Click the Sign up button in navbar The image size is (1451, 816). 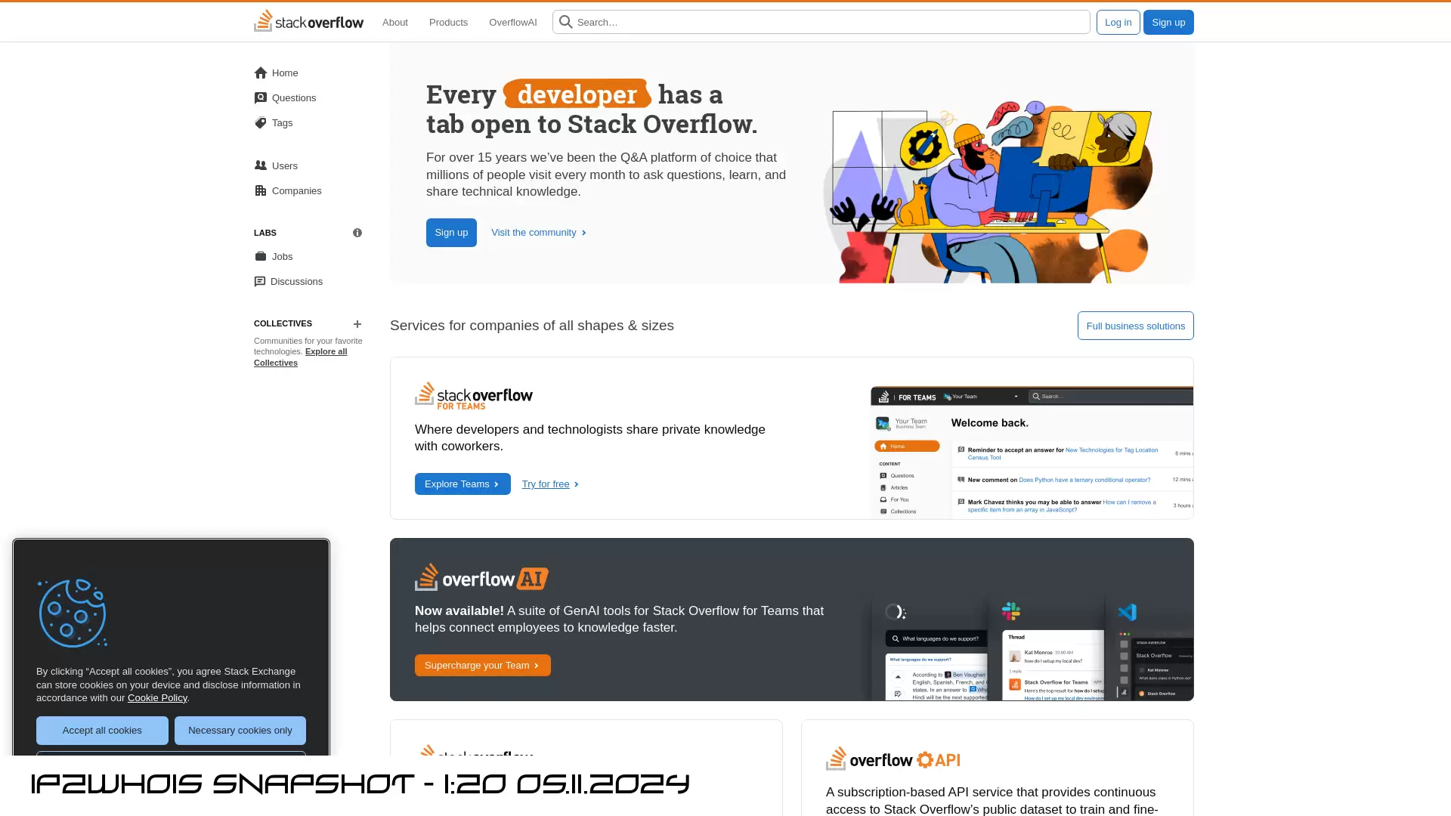tap(1168, 22)
